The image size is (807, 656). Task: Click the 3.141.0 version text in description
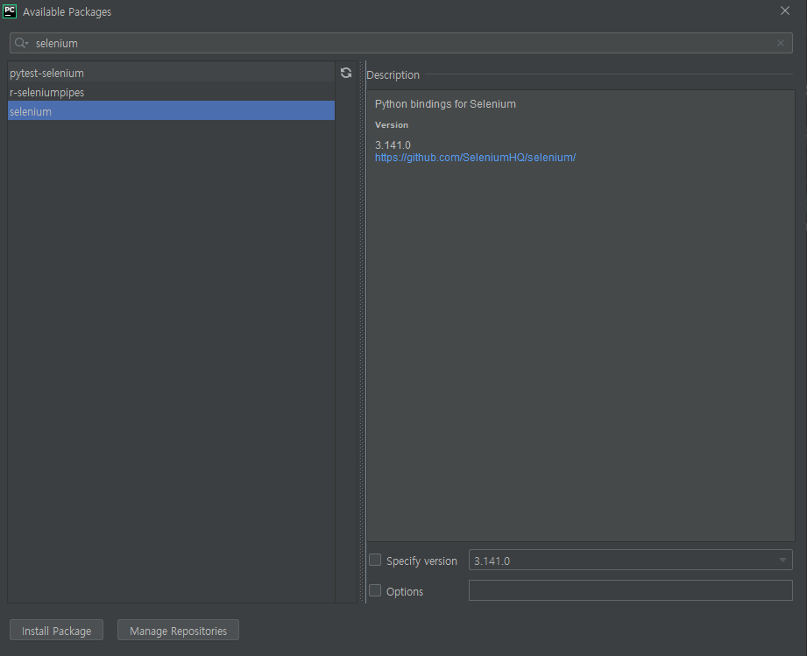click(x=393, y=145)
